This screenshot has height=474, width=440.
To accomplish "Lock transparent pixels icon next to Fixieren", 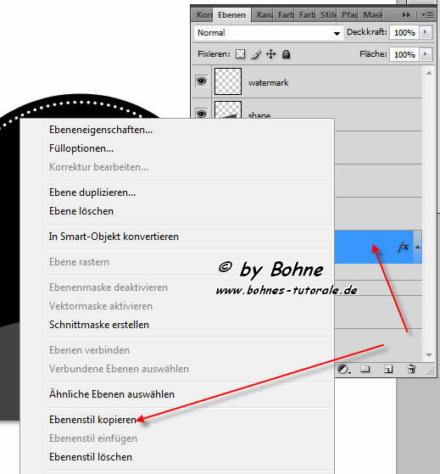I will click(x=241, y=54).
